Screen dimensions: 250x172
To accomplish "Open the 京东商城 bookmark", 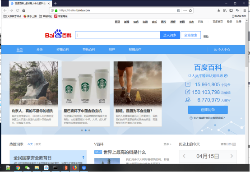I will pyautogui.click(x=61, y=16).
